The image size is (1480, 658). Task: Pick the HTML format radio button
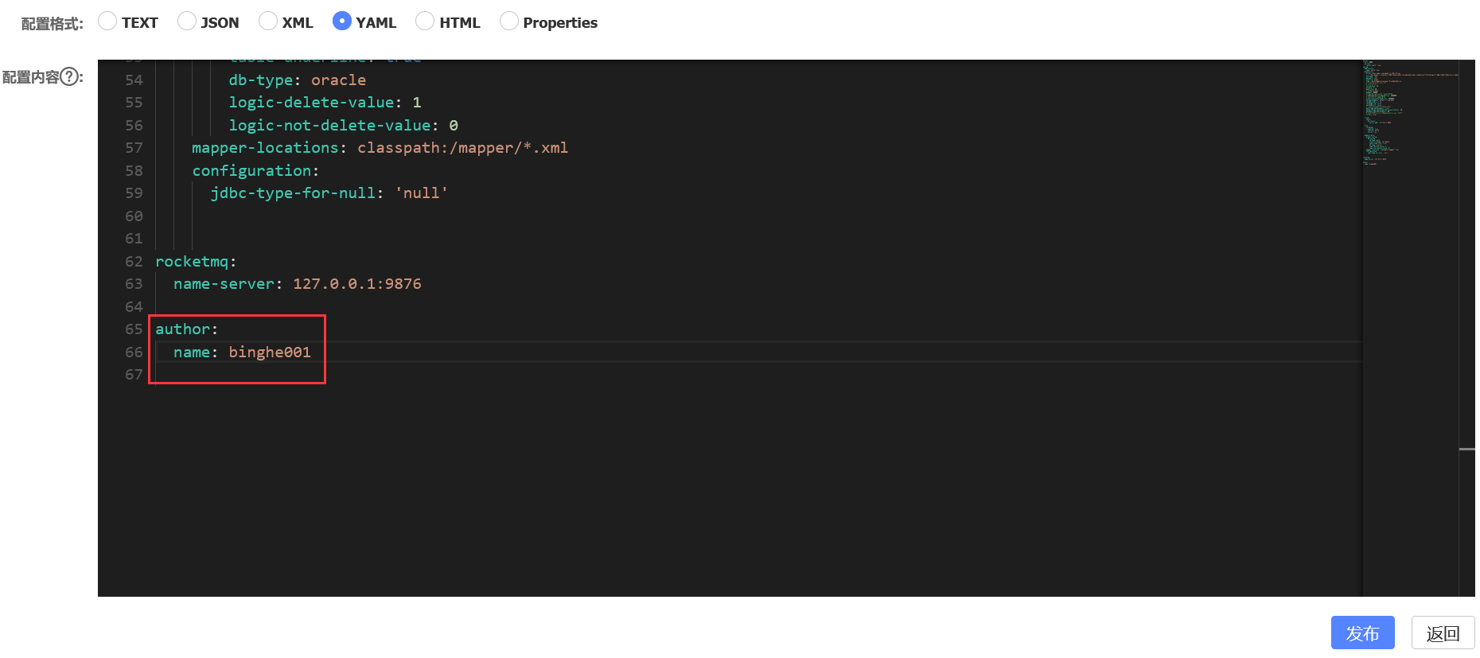tap(426, 21)
